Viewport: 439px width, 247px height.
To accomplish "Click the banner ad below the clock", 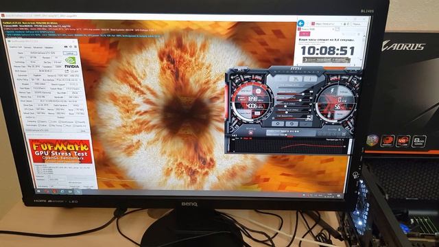I will [327, 60].
